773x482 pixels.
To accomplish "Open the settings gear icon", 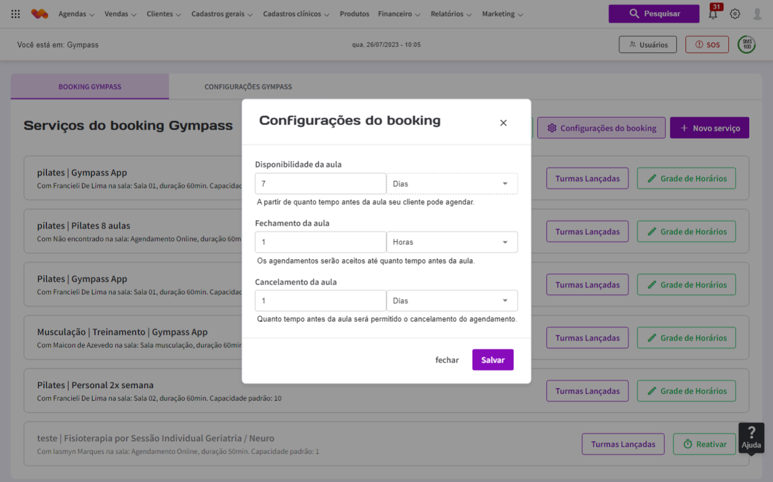I will (735, 14).
